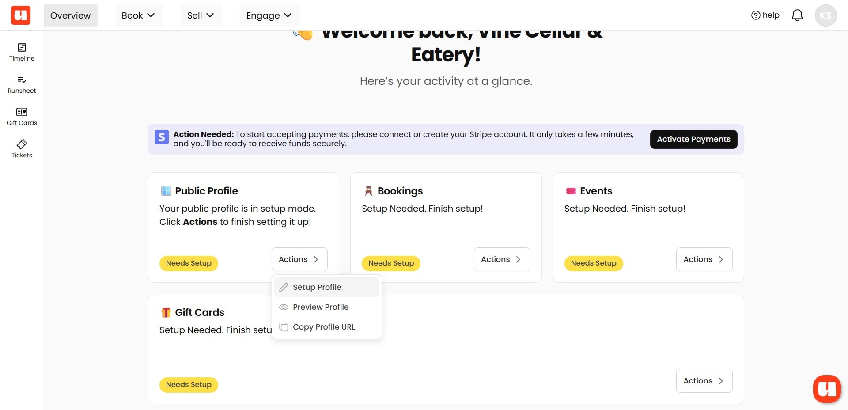
Task: Click 'Setup Needed. Finish setup!' in Bookings card
Action: click(x=422, y=209)
